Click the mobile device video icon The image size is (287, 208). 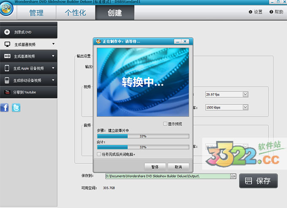[x=7, y=80]
